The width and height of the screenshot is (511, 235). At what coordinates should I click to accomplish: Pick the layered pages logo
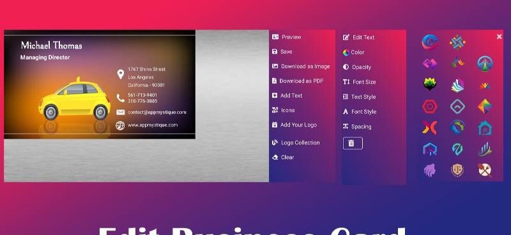click(x=457, y=86)
